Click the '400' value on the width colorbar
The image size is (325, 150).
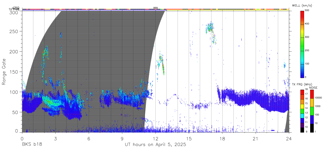coord(307,24)
